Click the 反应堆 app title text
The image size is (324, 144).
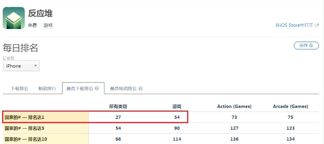(40, 14)
